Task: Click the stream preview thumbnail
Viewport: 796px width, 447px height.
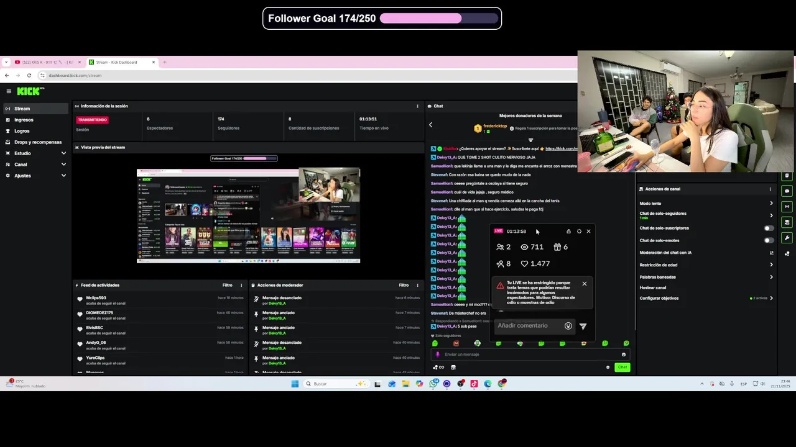Action: pyautogui.click(x=248, y=215)
